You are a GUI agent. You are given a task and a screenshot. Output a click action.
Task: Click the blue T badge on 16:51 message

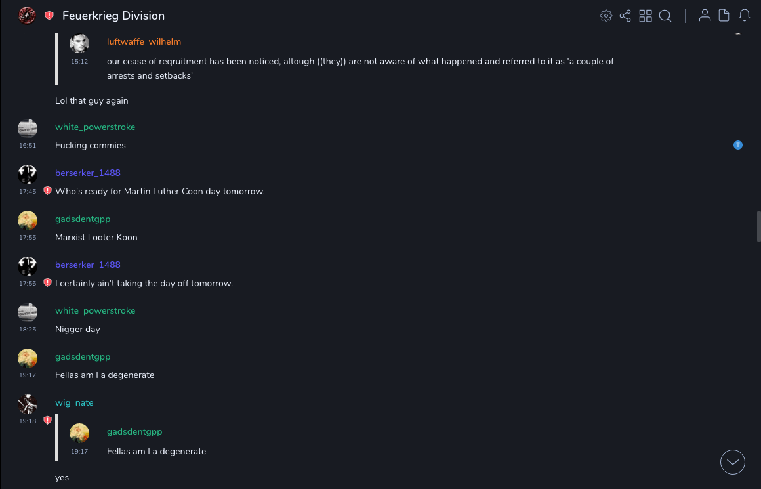pyautogui.click(x=738, y=145)
